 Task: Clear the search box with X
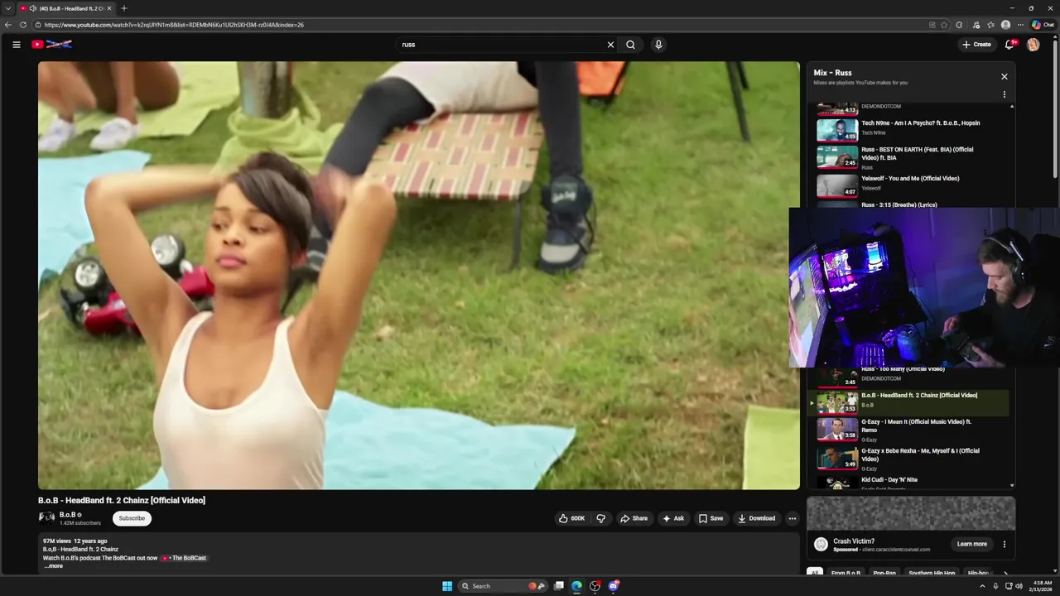(x=611, y=45)
